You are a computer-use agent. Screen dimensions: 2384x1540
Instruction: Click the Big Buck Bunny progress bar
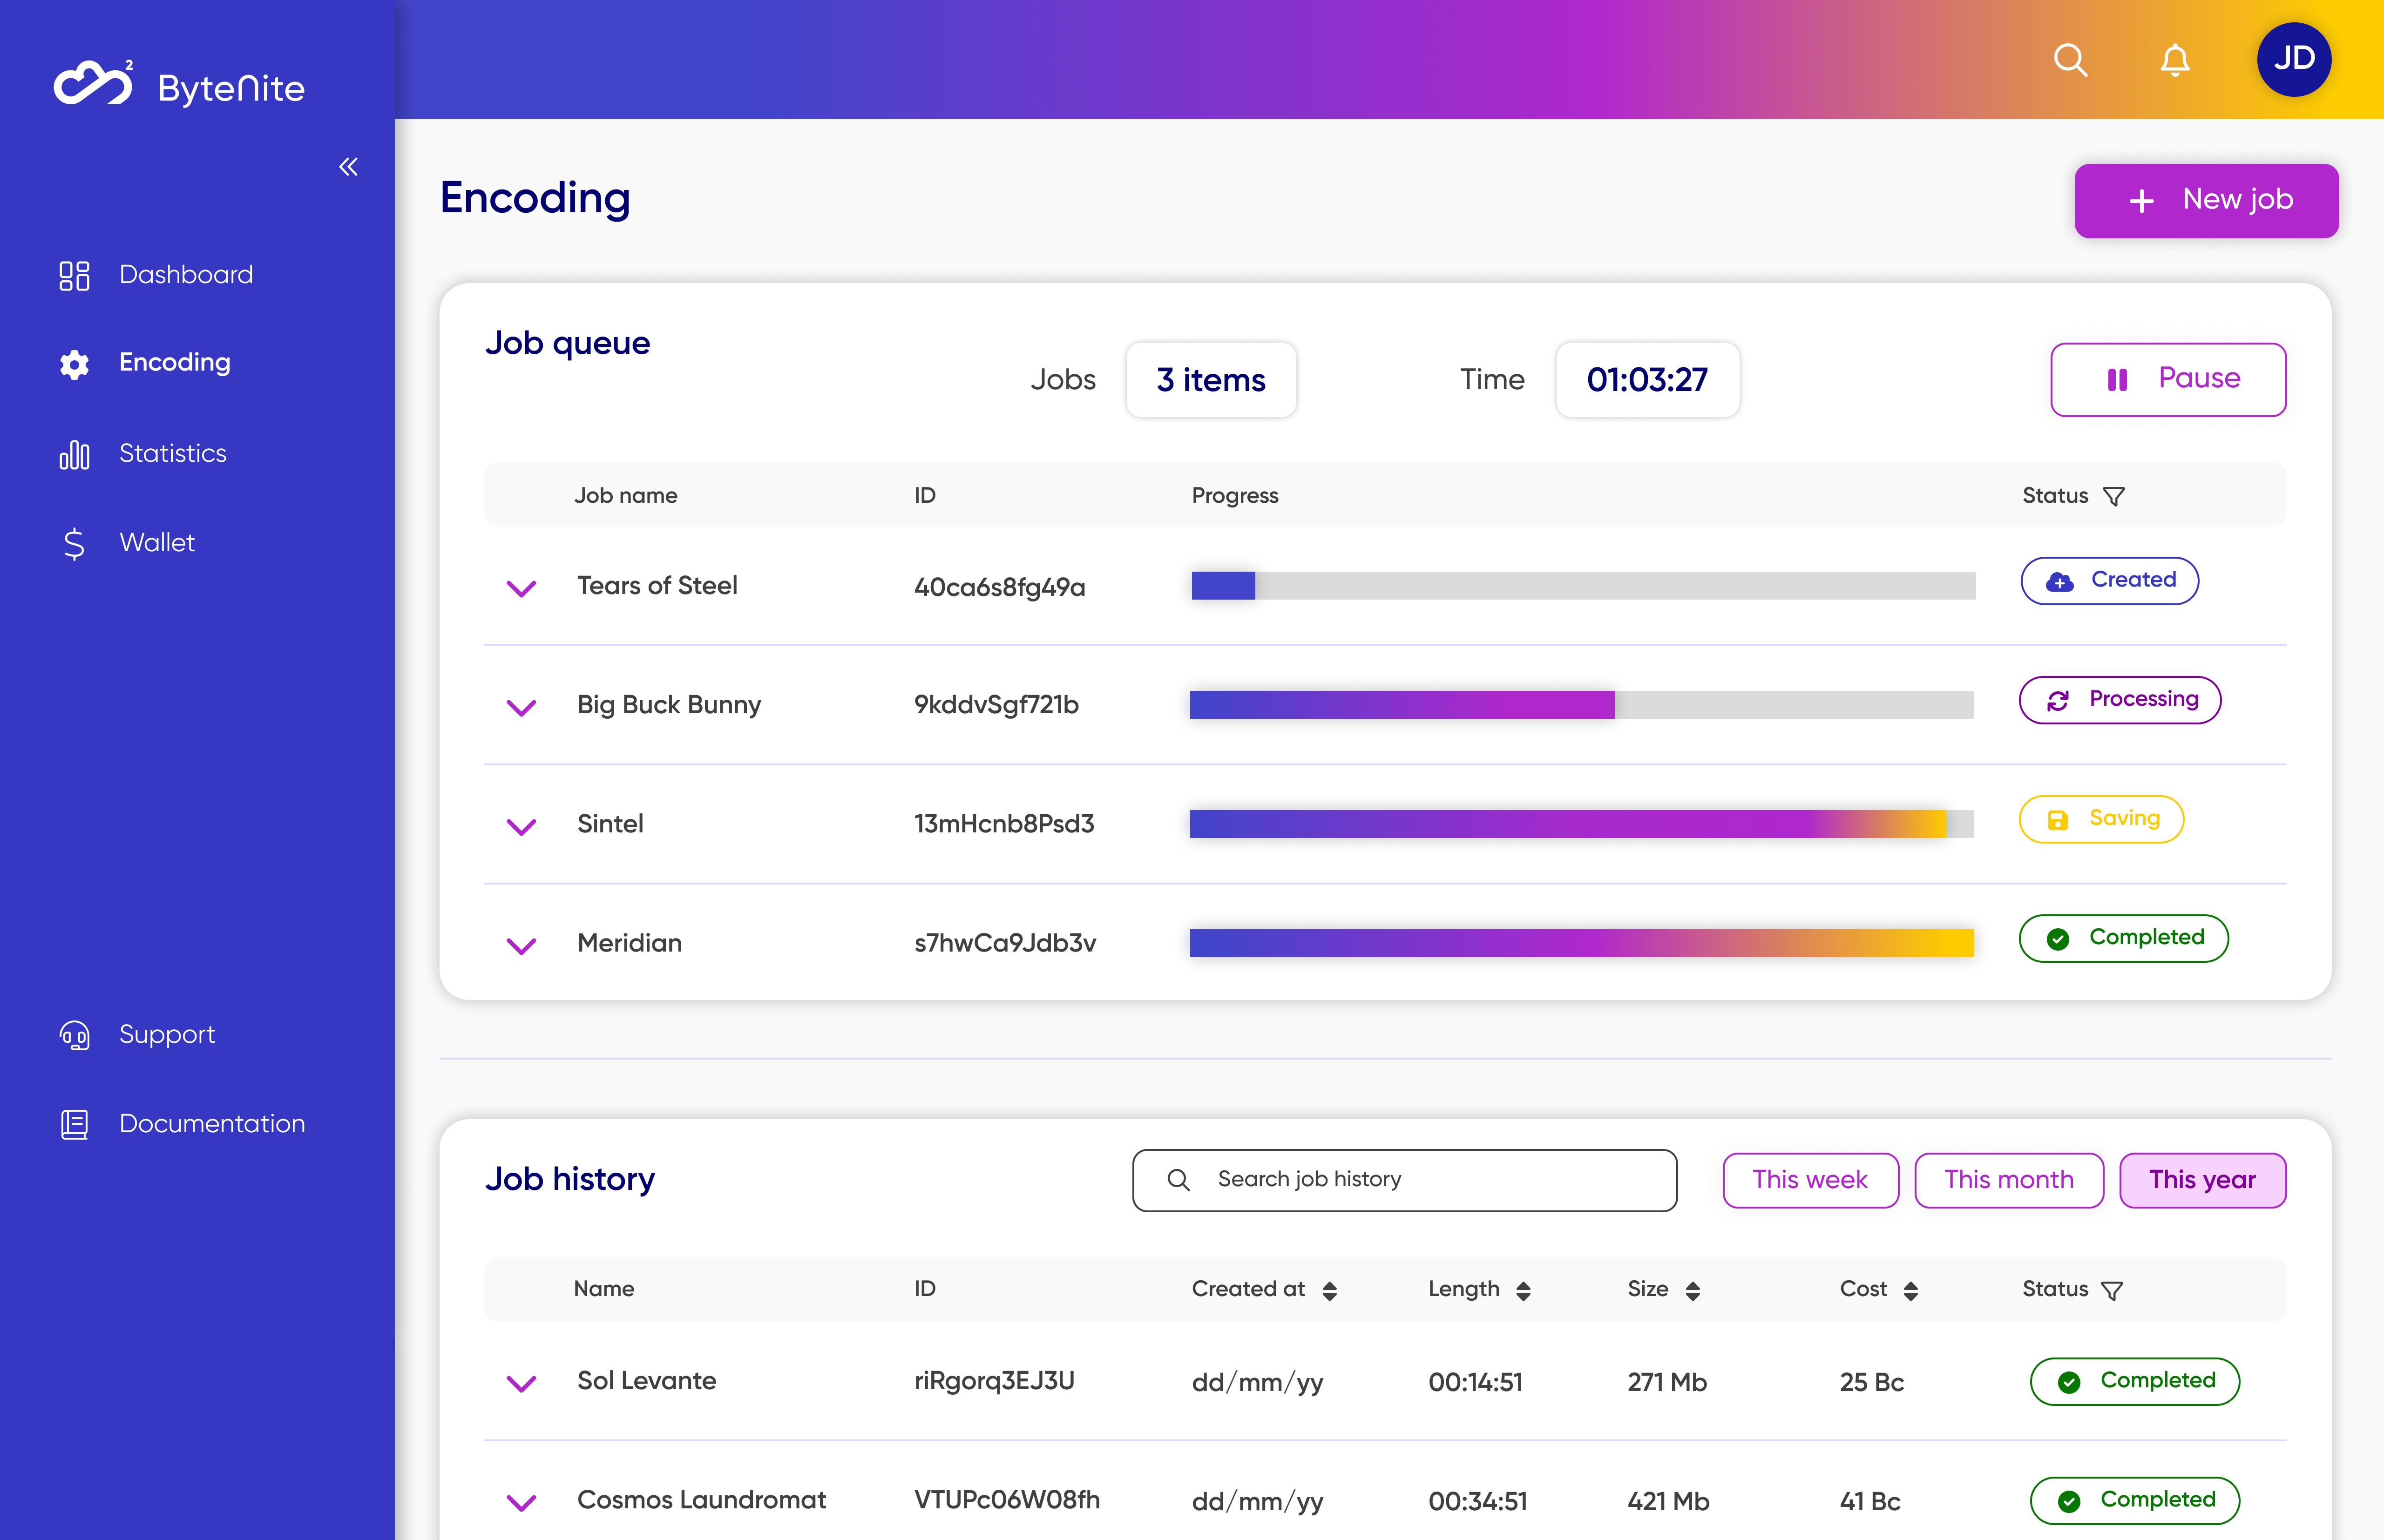tap(1582, 705)
